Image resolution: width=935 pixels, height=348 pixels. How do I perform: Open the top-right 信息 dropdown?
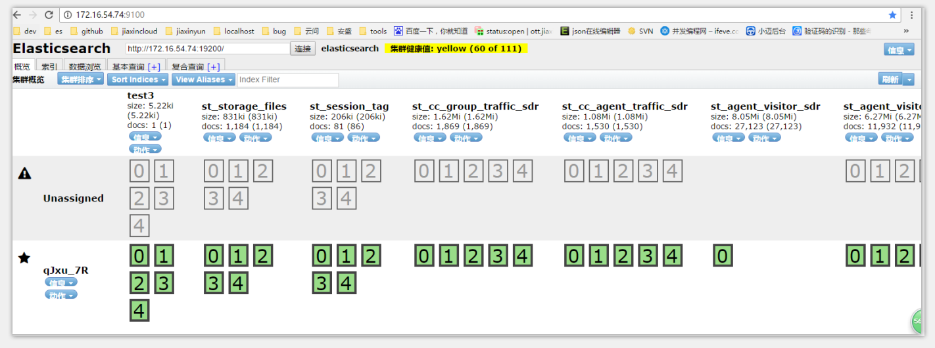pyautogui.click(x=899, y=50)
